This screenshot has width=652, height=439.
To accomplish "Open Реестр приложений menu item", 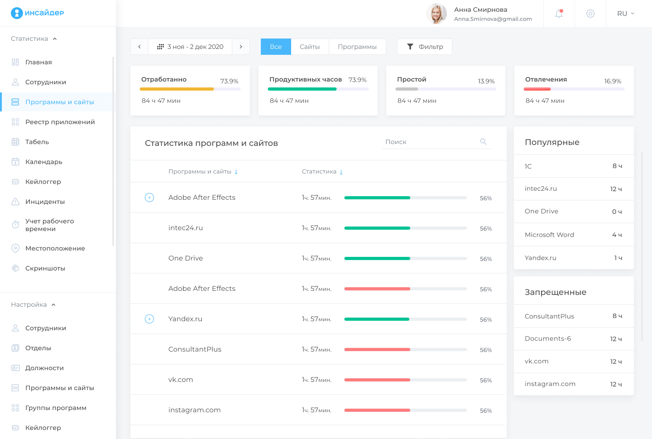I will click(60, 122).
